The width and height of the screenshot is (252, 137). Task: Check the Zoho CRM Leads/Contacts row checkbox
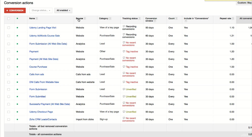click(x=9, y=119)
